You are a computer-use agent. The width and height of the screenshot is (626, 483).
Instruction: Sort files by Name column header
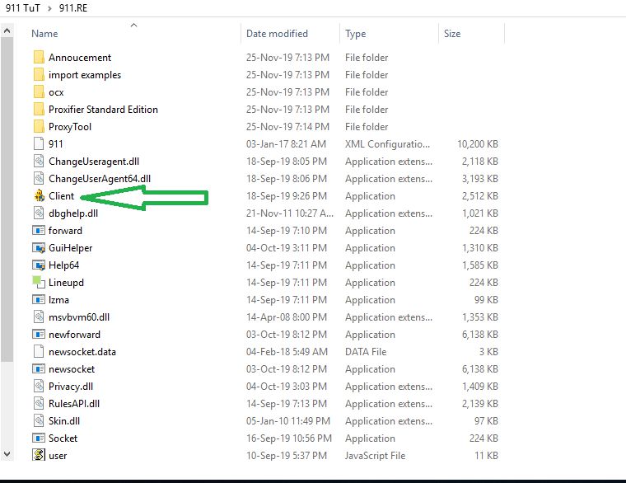coord(45,34)
